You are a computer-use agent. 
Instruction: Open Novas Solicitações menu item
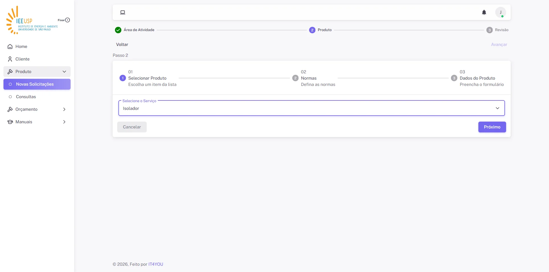click(37, 84)
